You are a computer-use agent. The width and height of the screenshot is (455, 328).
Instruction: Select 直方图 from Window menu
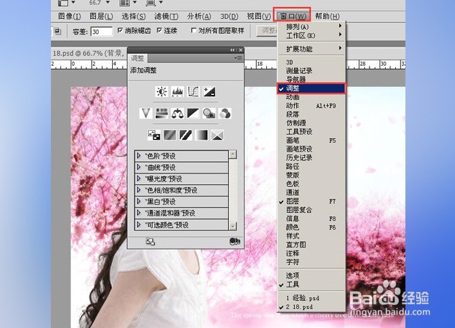[312, 245]
